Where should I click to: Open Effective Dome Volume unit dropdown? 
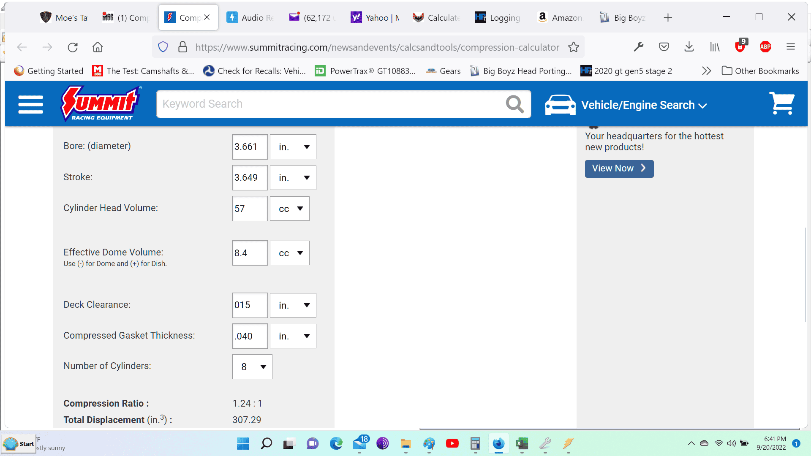290,253
